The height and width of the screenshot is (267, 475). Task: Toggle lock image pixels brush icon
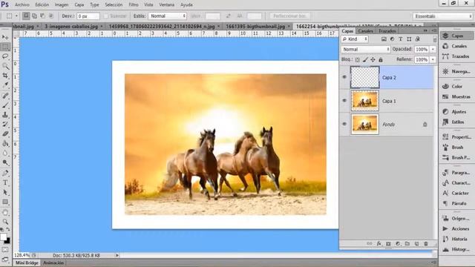365,59
